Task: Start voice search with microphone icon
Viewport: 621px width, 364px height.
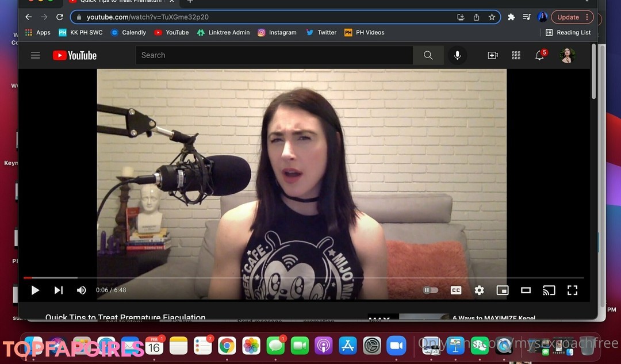Action: coord(458,55)
